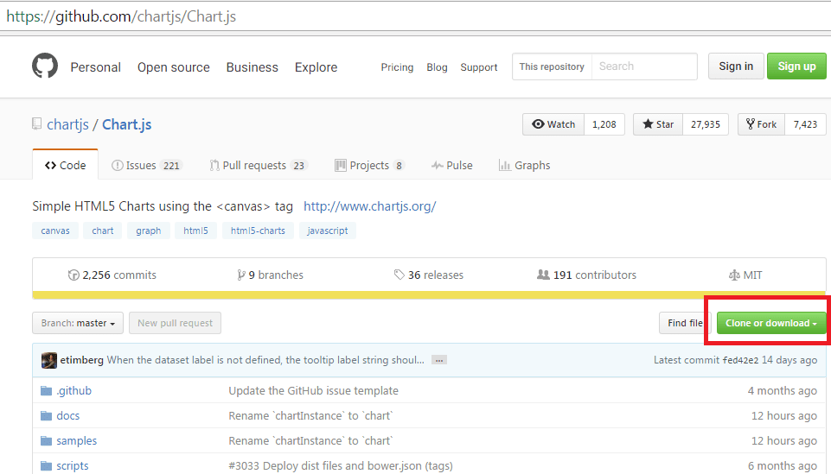The width and height of the screenshot is (831, 474).
Task: Open the Branch: master dropdown
Action: pos(78,323)
